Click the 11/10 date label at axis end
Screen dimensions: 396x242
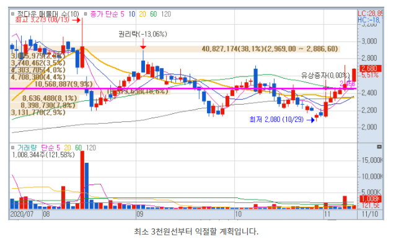coord(370,215)
